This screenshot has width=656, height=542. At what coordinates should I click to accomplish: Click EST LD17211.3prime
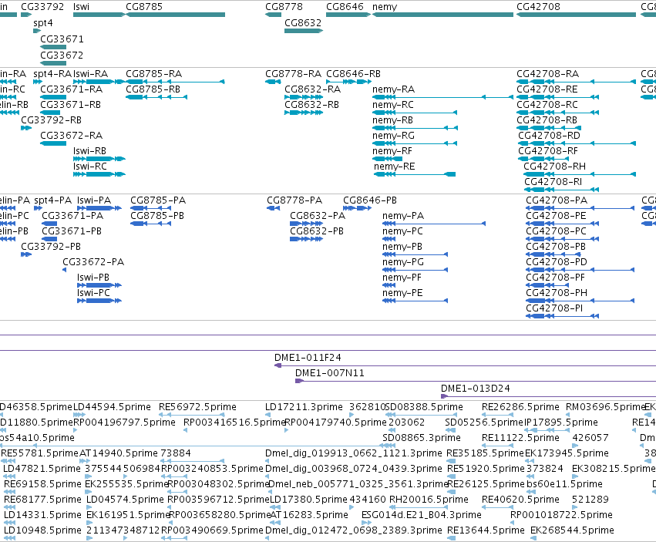pyautogui.click(x=304, y=407)
